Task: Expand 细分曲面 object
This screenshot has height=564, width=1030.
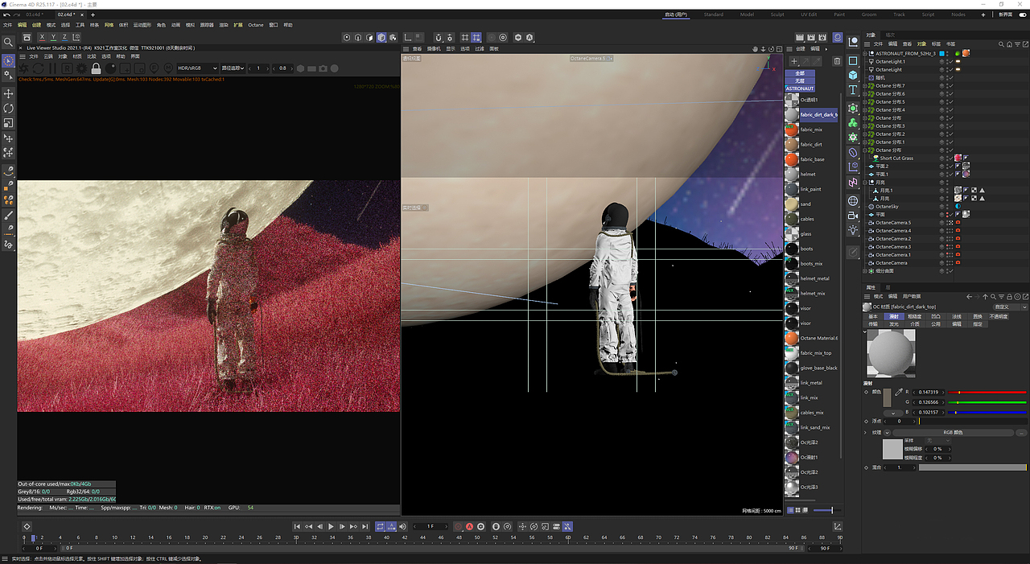Action: [866, 271]
